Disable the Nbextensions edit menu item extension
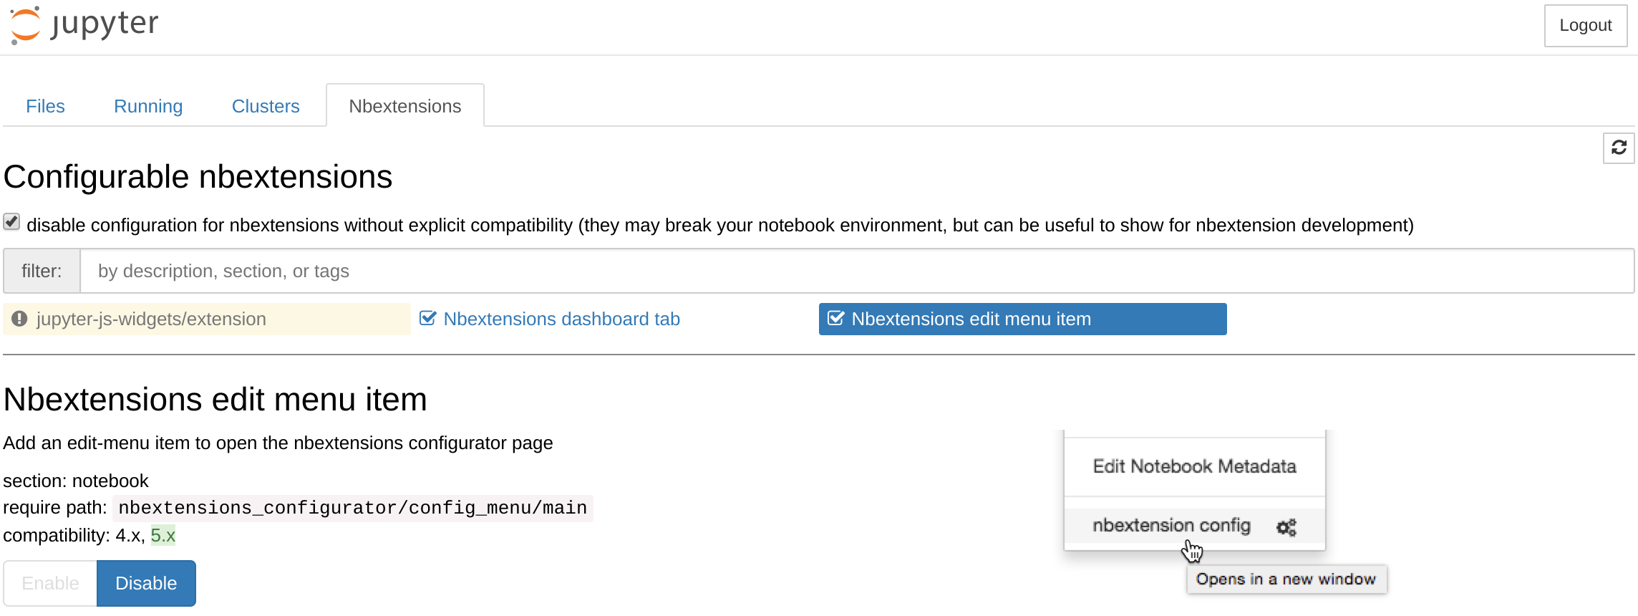Image resolution: width=1638 pixels, height=616 pixels. click(x=146, y=583)
